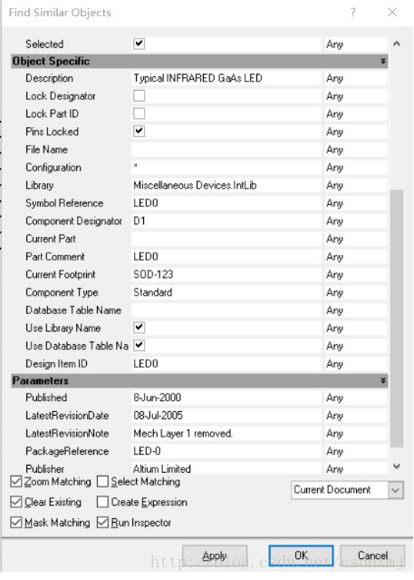This screenshot has width=414, height=580.
Task: Click the 08-Jul-2005 revision date value
Action: tap(226, 416)
